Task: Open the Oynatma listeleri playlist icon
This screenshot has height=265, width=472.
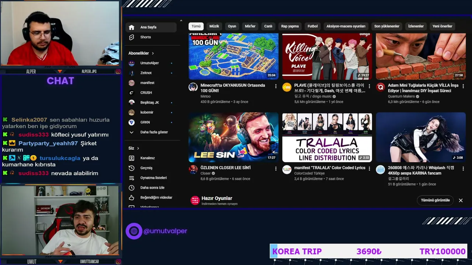Action: tap(131, 178)
